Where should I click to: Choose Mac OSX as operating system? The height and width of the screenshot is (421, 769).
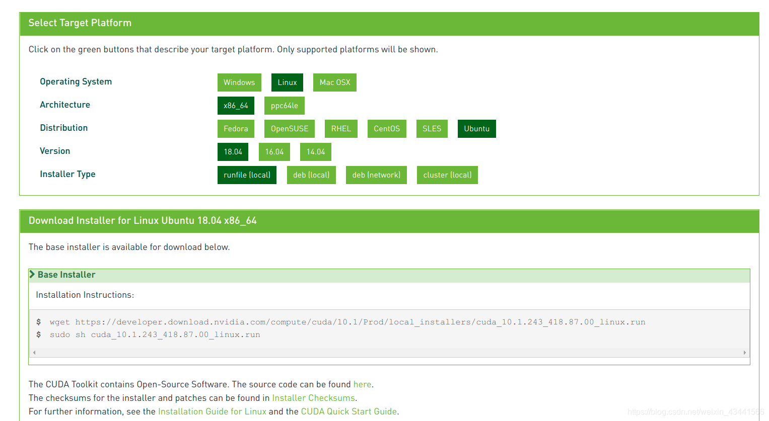(x=335, y=82)
